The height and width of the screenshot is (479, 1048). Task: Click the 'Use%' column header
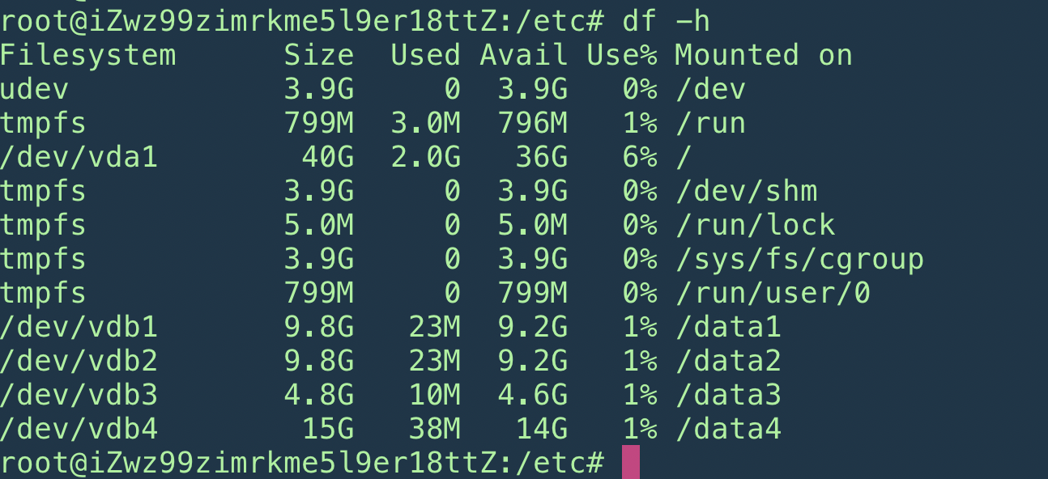point(621,55)
